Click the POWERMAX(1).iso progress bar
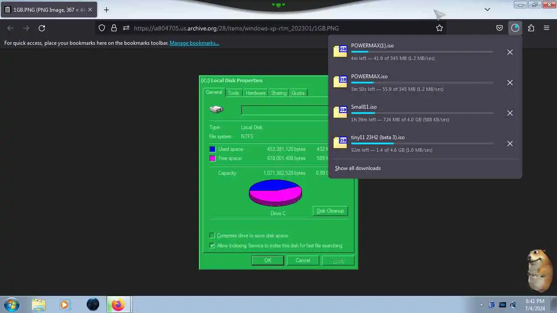Screen dimensions: 557x313 point(422,52)
